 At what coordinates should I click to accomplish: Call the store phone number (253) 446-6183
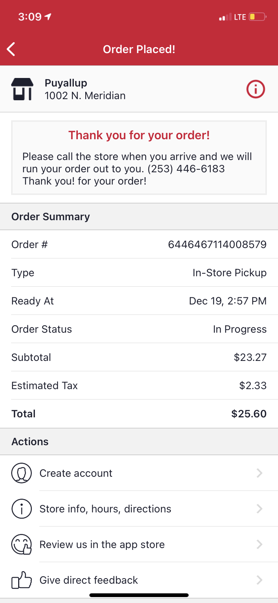pyautogui.click(x=186, y=169)
